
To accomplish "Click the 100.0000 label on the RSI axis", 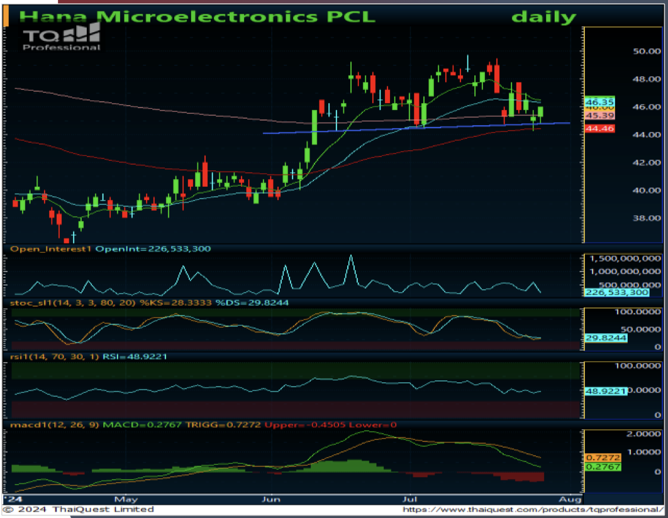I will (638, 366).
